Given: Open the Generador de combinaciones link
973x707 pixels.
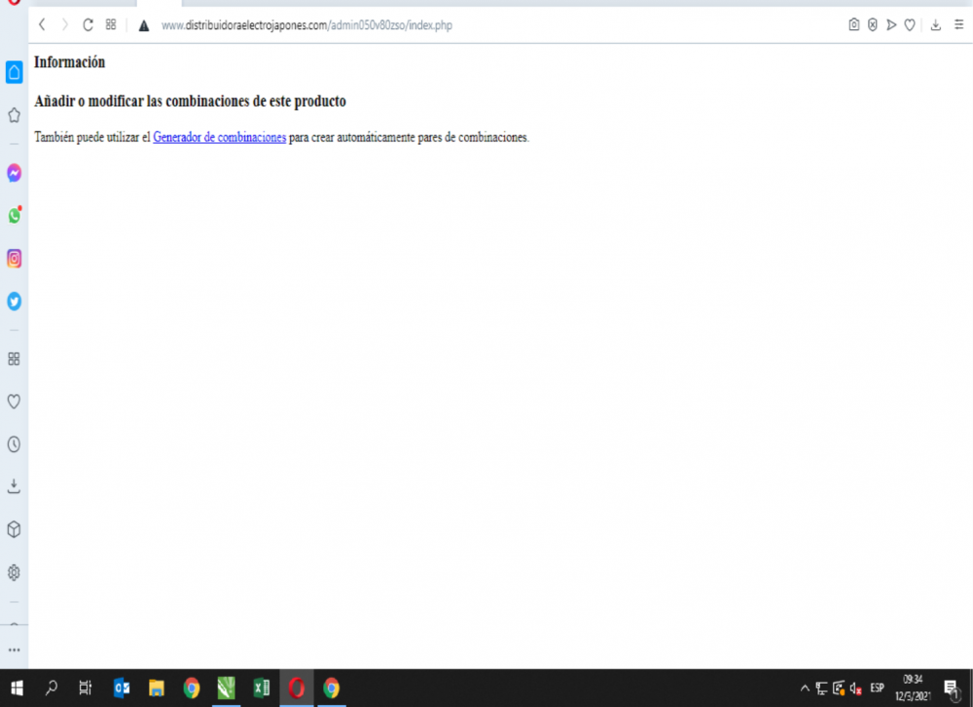Looking at the screenshot, I should tap(220, 137).
